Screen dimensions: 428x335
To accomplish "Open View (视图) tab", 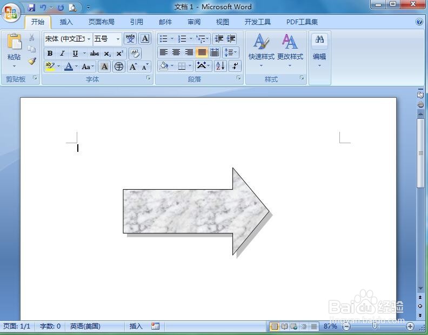I will tap(223, 22).
